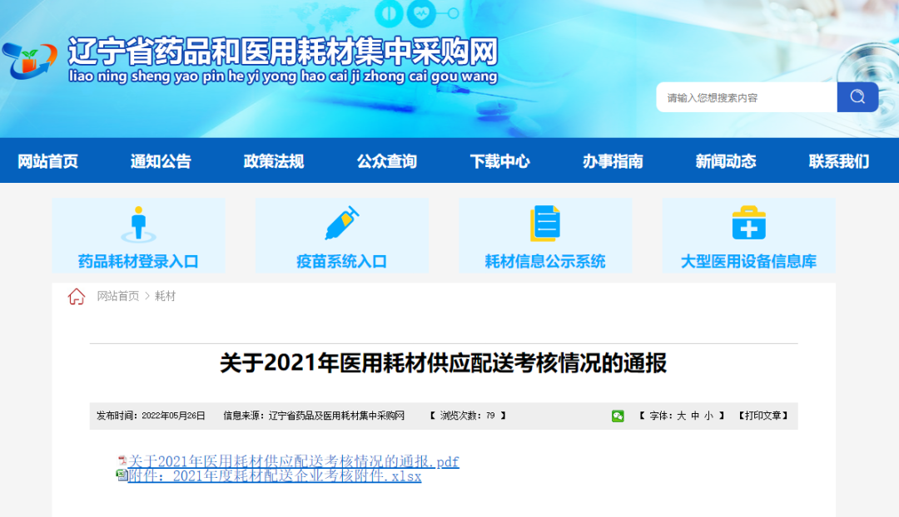Click 耗材 breadcrumb link
Viewport: 899px width, 517px height.
coord(165,296)
